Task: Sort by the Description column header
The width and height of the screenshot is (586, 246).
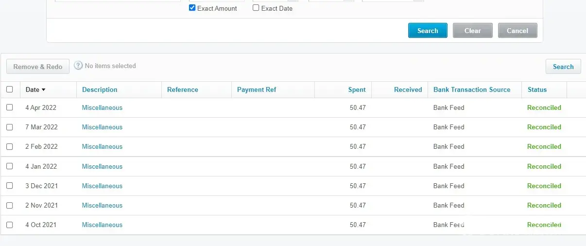Action: pyautogui.click(x=100, y=89)
